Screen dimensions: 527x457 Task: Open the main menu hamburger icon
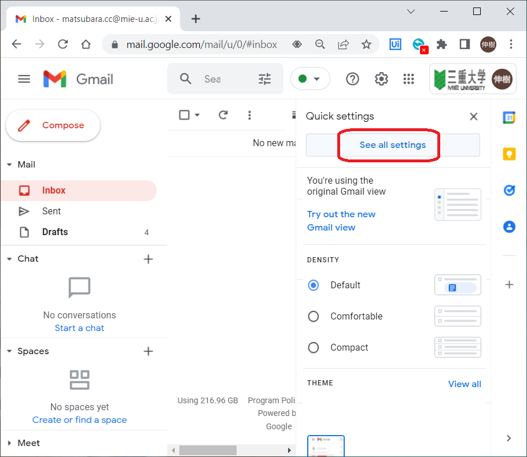click(24, 79)
